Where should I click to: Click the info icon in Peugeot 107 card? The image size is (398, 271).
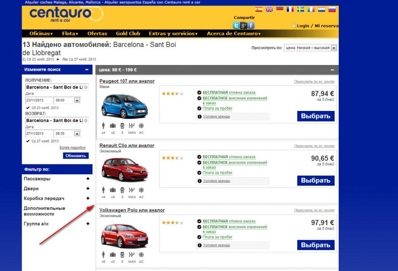point(199,116)
